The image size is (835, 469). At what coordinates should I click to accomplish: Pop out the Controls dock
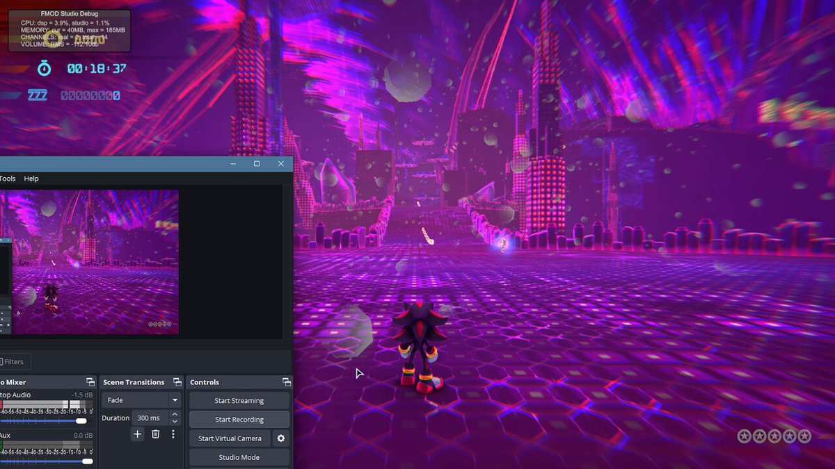point(286,382)
